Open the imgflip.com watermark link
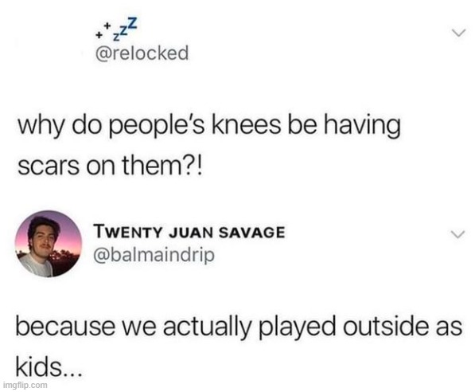This screenshot has height=392, width=475. [x=25, y=385]
